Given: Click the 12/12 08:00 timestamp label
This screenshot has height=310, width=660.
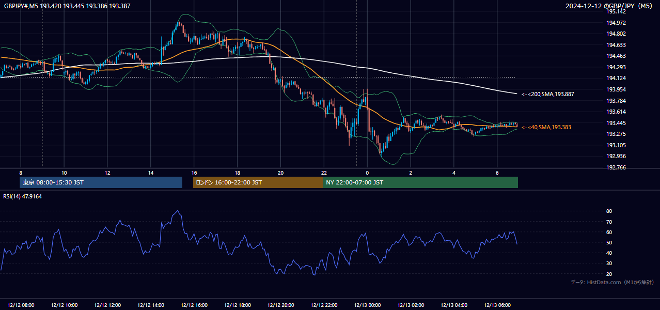Looking at the screenshot, I should tap(21, 305).
